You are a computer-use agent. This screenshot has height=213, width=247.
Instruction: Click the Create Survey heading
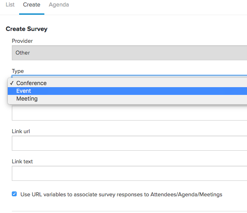pos(26,29)
